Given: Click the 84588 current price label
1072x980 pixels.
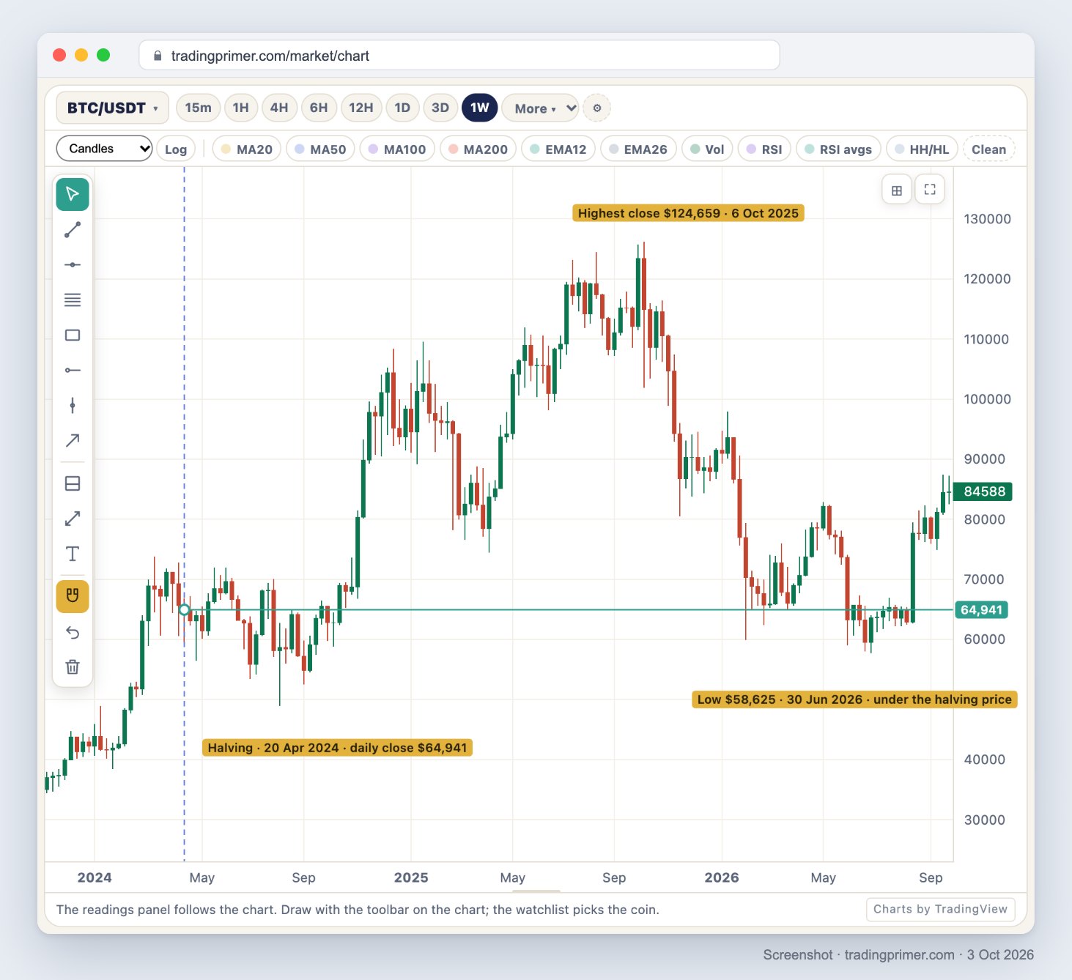Looking at the screenshot, I should click(984, 491).
